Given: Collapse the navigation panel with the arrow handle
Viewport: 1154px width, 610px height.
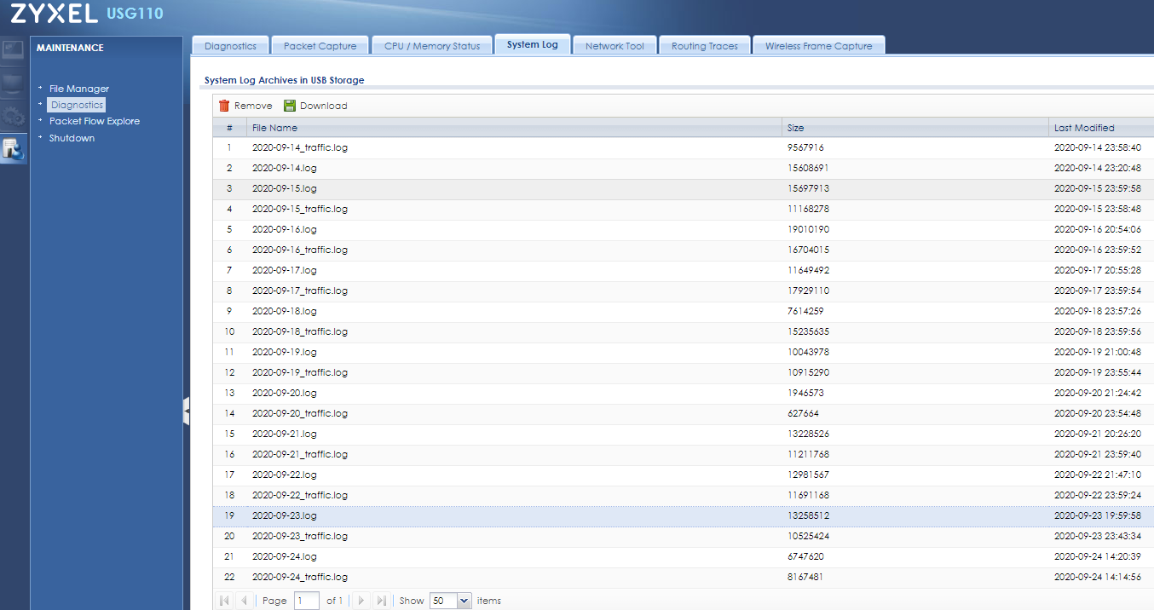Looking at the screenshot, I should [x=186, y=411].
